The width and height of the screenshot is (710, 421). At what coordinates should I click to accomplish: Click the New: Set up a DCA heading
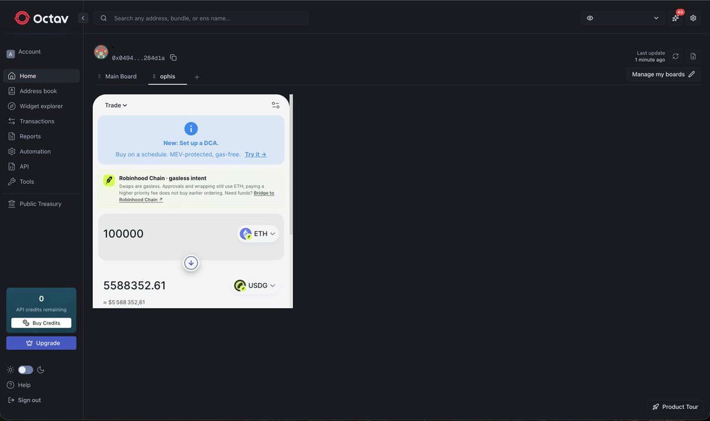(x=191, y=143)
